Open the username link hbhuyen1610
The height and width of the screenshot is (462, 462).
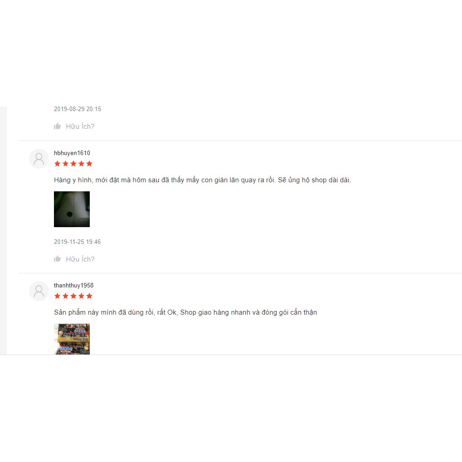tap(72, 153)
